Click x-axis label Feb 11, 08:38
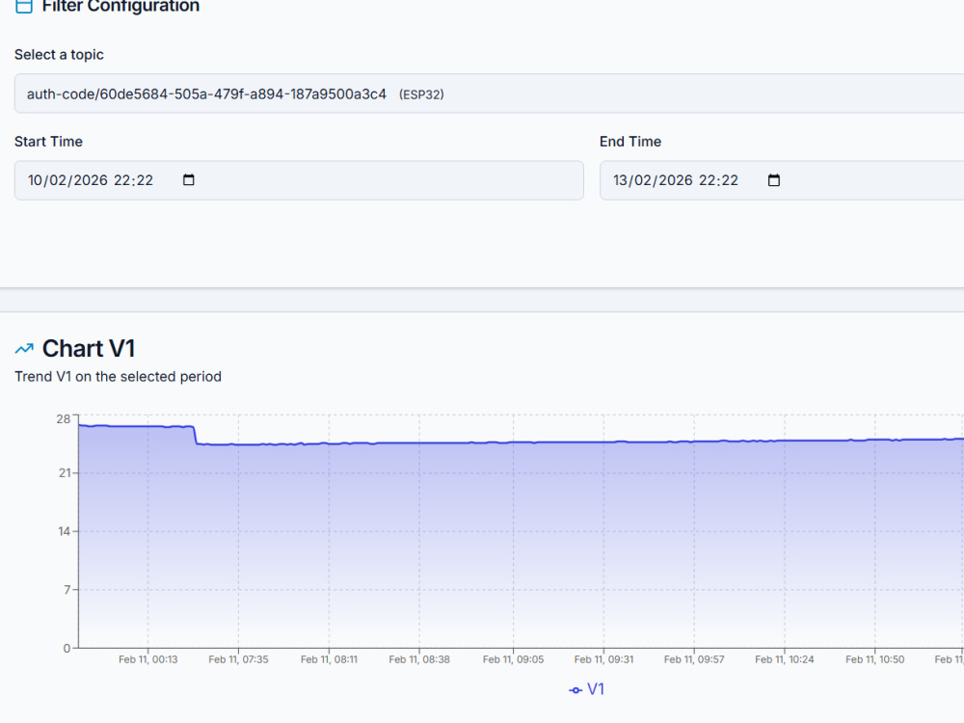Screen dimensions: 964x723 [419, 659]
